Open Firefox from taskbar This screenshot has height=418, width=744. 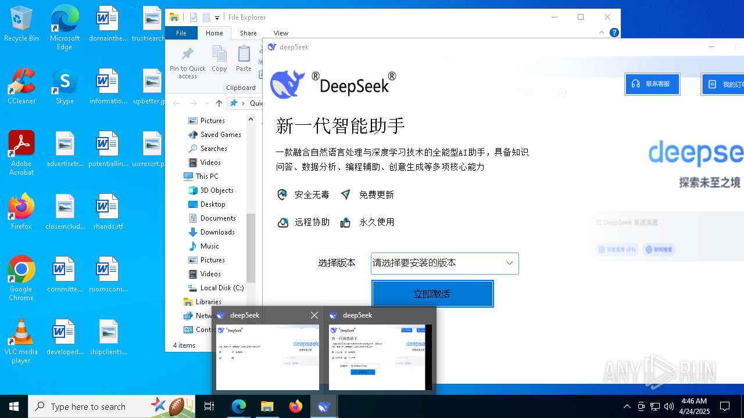pyautogui.click(x=295, y=406)
